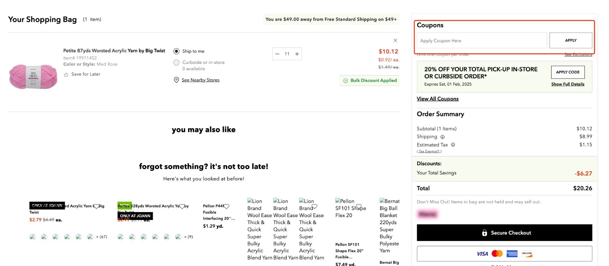Screen dimensions: 609x266
Task: Favorite the Lion Brand Wool Ease heart icon
Action: (x=314, y=207)
